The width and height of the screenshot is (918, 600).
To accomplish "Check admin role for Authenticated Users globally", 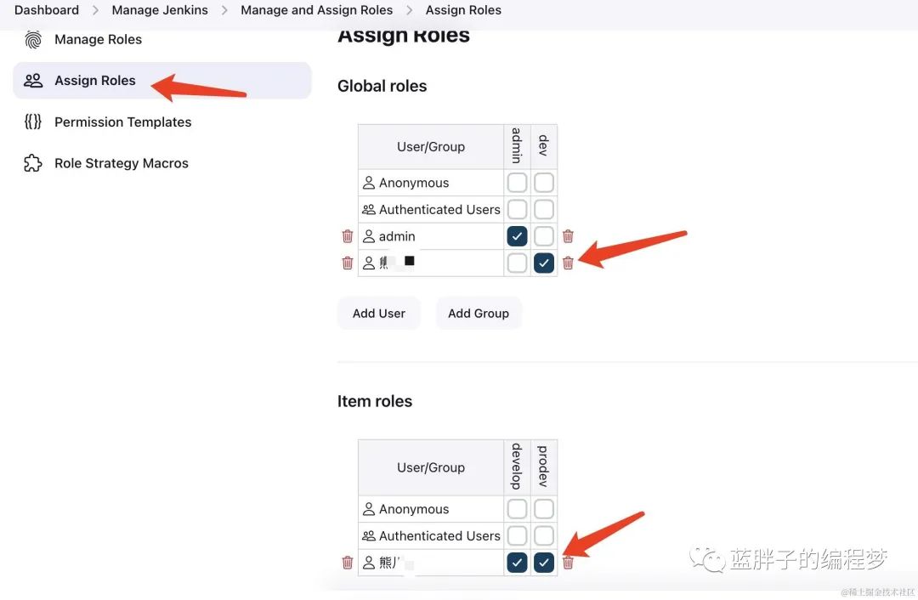I will (517, 209).
